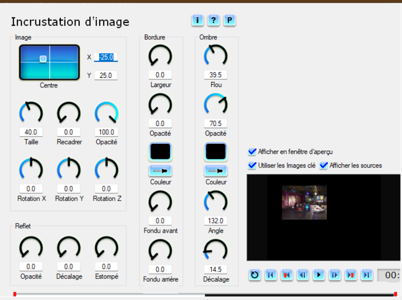Step one frame forward
This screenshot has width=402, height=300.
[335, 275]
